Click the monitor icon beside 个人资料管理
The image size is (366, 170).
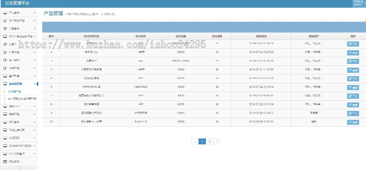click(x=5, y=154)
